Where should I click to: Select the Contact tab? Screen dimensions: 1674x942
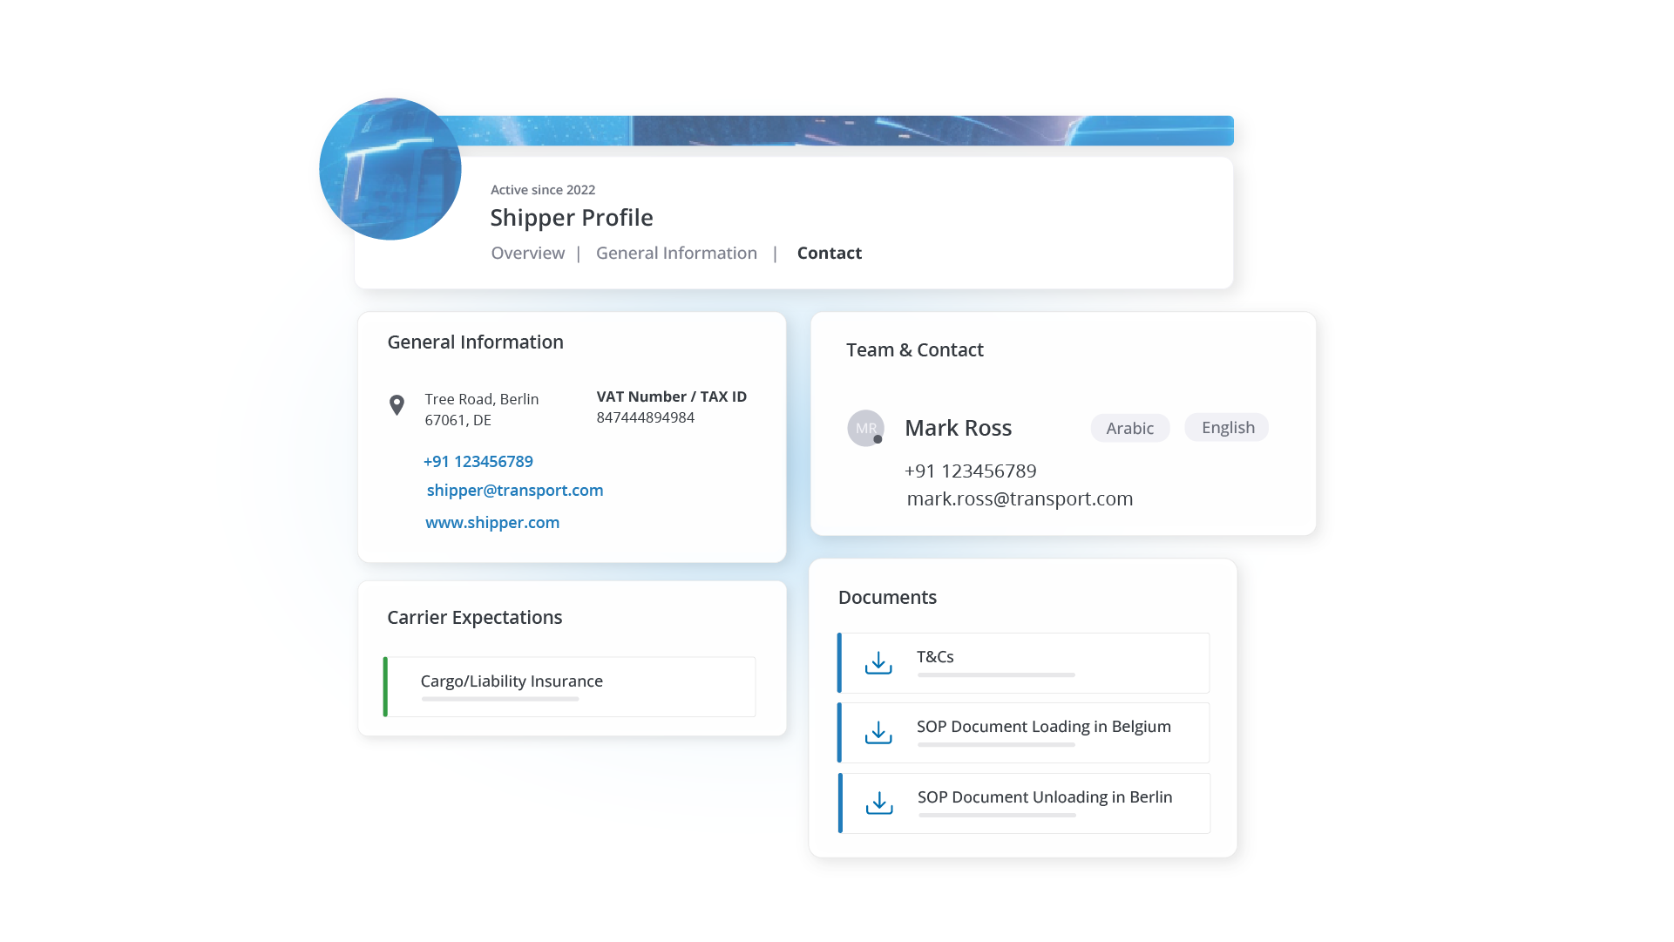pyautogui.click(x=829, y=253)
